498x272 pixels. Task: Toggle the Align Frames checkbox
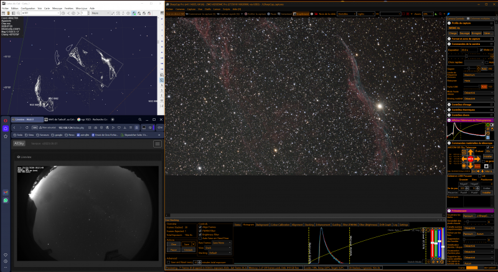tap(200, 227)
